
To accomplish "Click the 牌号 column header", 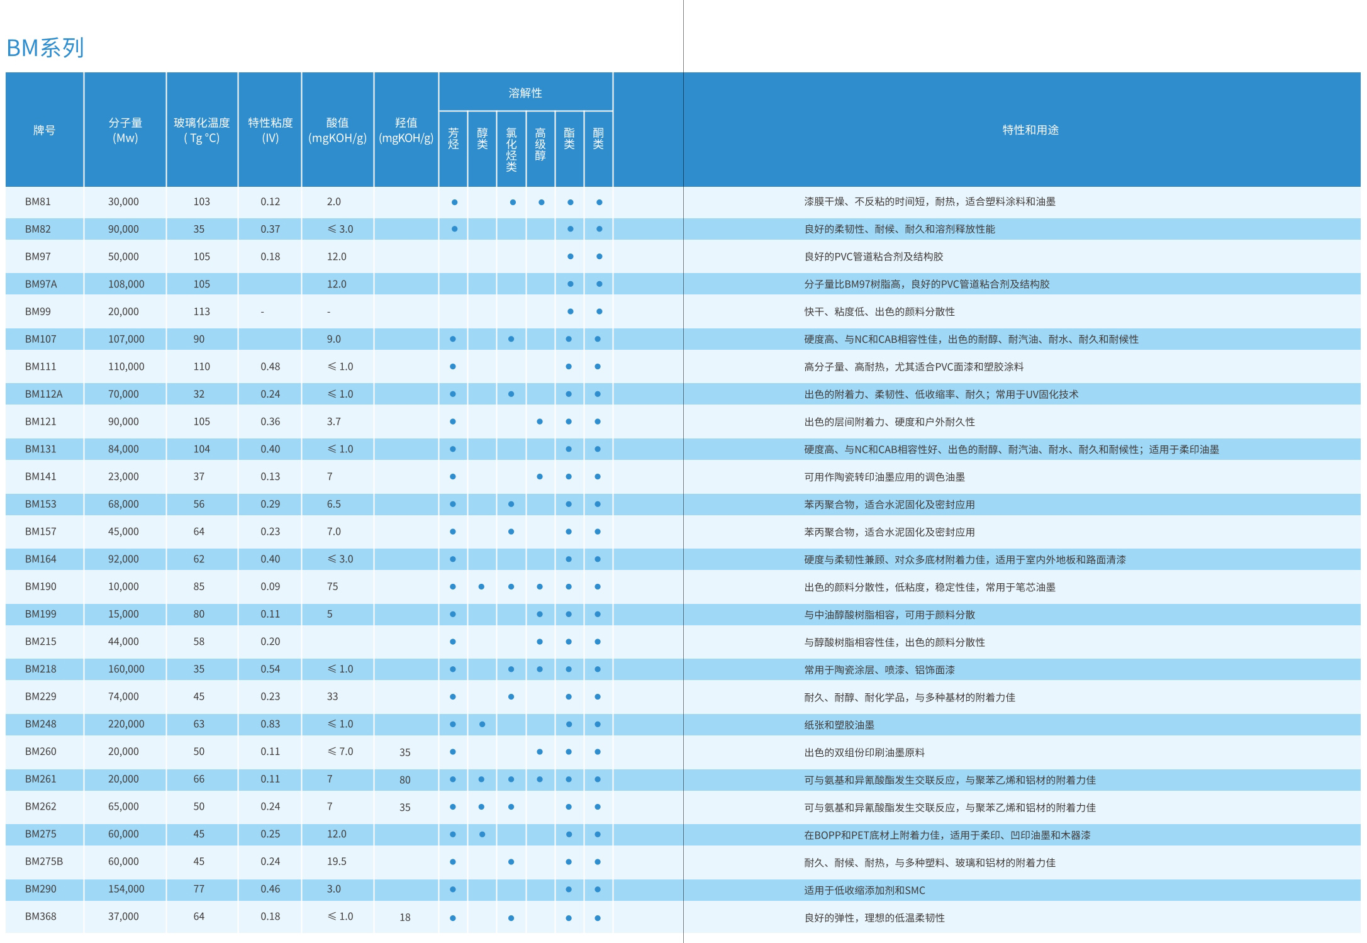I will [44, 130].
